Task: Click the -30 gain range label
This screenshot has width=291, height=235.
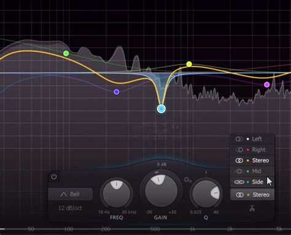Action: coord(149,212)
